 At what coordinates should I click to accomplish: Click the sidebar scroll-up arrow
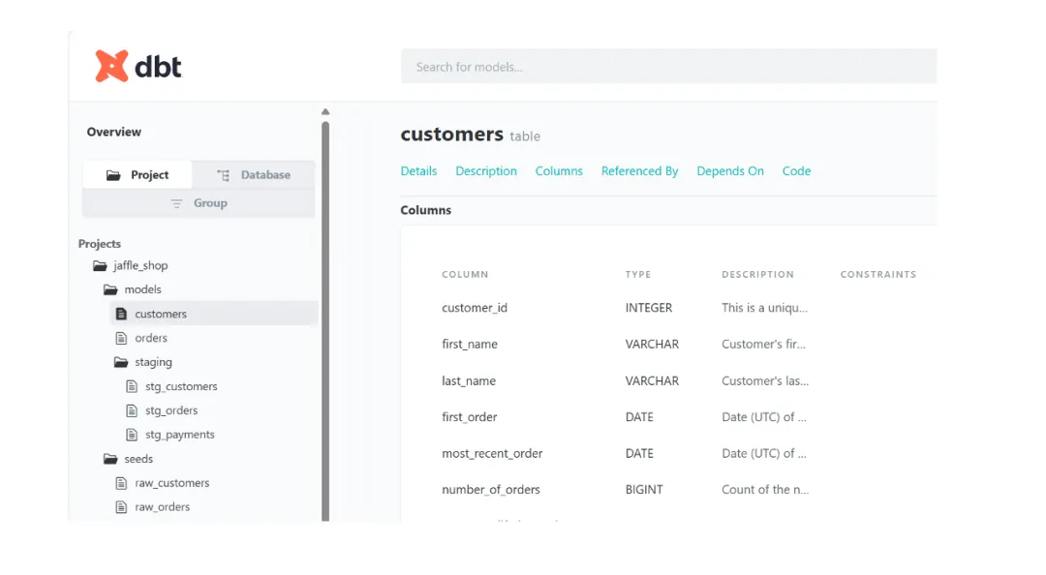(x=325, y=111)
